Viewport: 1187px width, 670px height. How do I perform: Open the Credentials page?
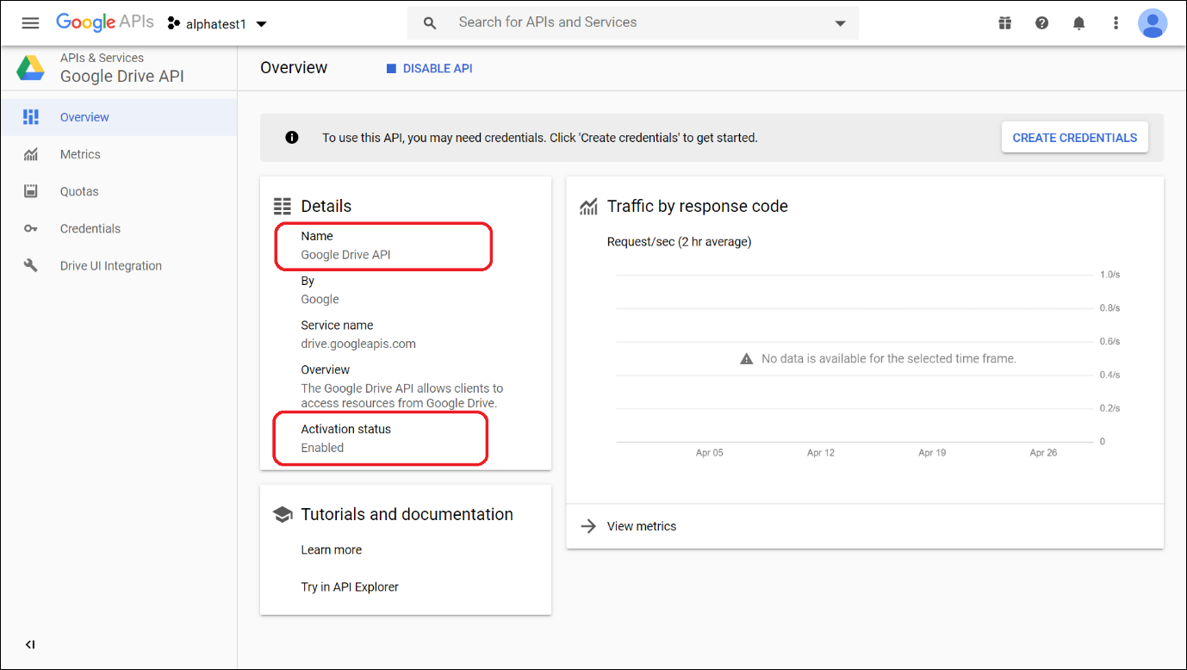[x=90, y=228]
